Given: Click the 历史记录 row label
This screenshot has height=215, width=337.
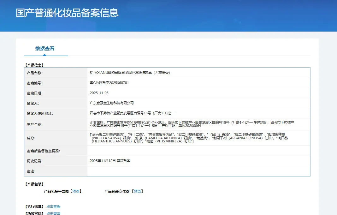Looking at the screenshot, I should [35, 161].
